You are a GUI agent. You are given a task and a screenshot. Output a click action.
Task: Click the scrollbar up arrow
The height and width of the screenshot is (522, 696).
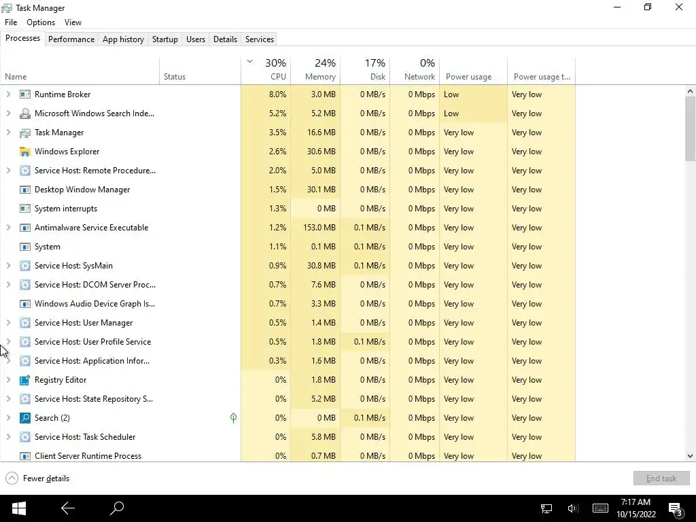690,92
